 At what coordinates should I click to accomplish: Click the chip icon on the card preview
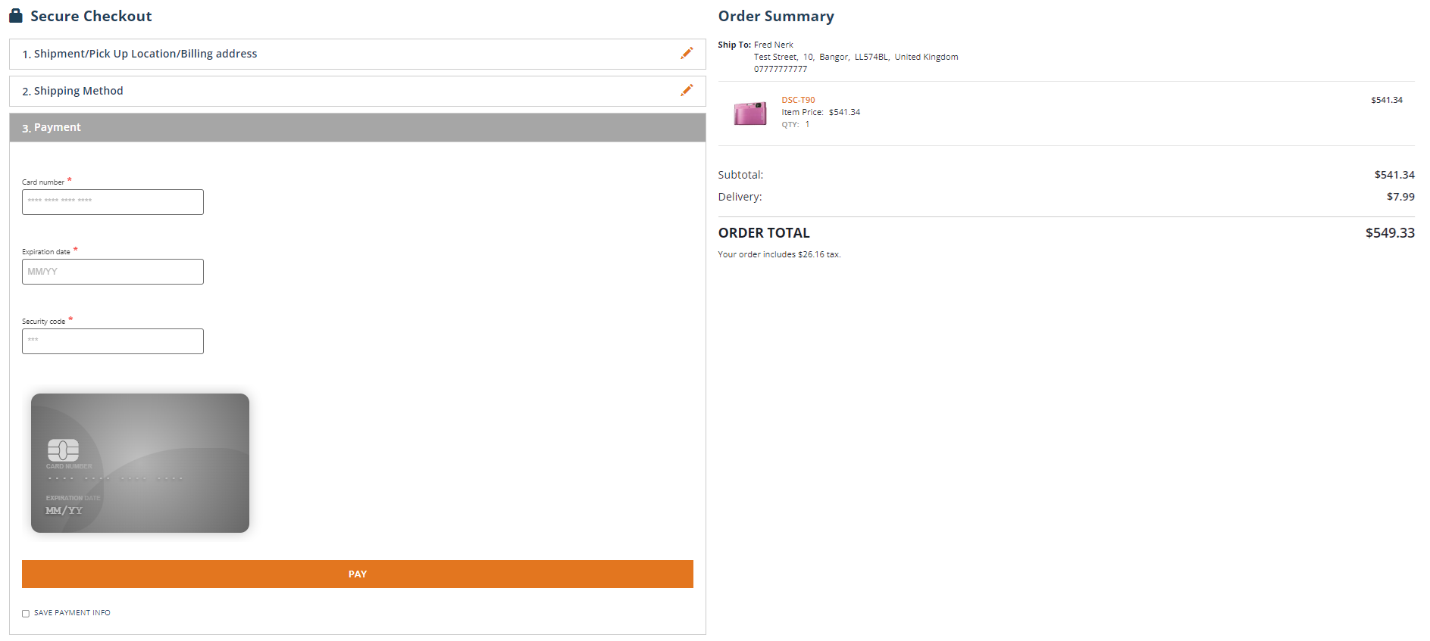click(63, 450)
